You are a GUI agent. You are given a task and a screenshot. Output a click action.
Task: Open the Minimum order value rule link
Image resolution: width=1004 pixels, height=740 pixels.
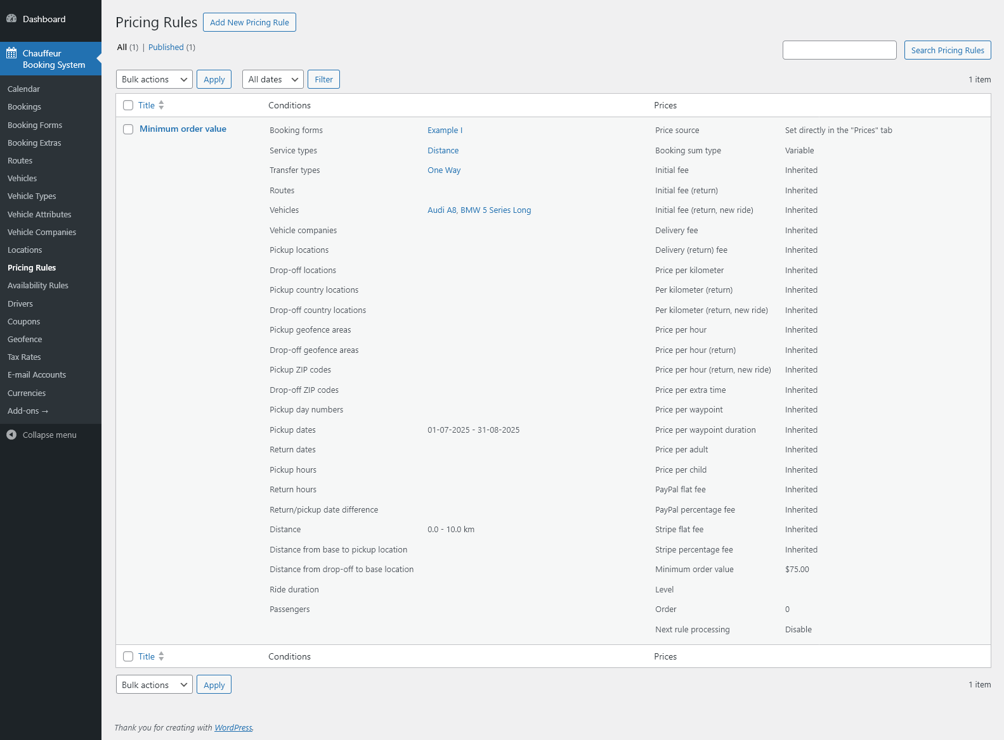pos(183,129)
